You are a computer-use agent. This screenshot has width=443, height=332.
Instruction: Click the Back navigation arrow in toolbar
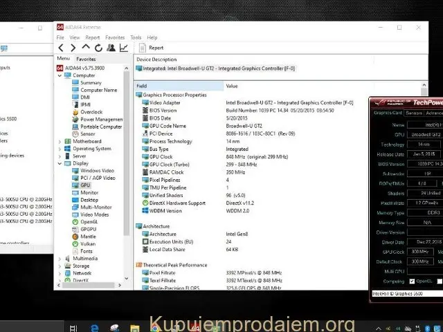pos(62,48)
